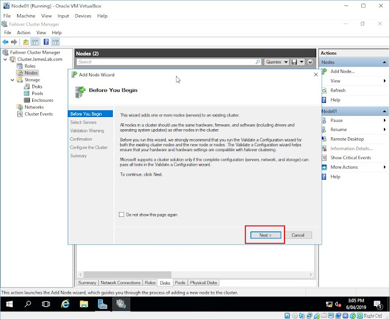The width and height of the screenshot is (390, 320).
Task: Toggle the Show/Hide Action Pane toolbar icon
Action: [x=55, y=42]
